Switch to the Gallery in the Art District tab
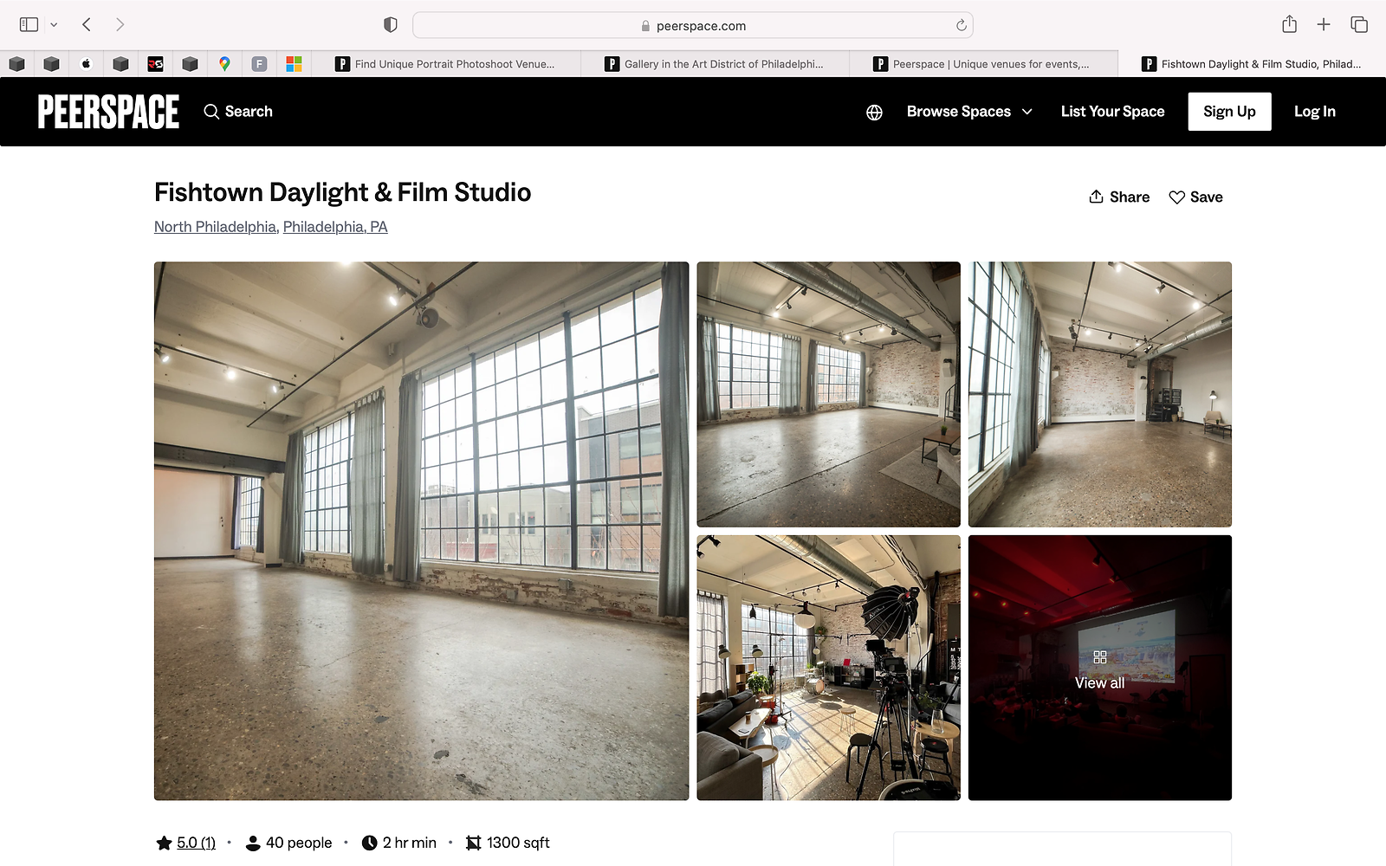 point(715,63)
